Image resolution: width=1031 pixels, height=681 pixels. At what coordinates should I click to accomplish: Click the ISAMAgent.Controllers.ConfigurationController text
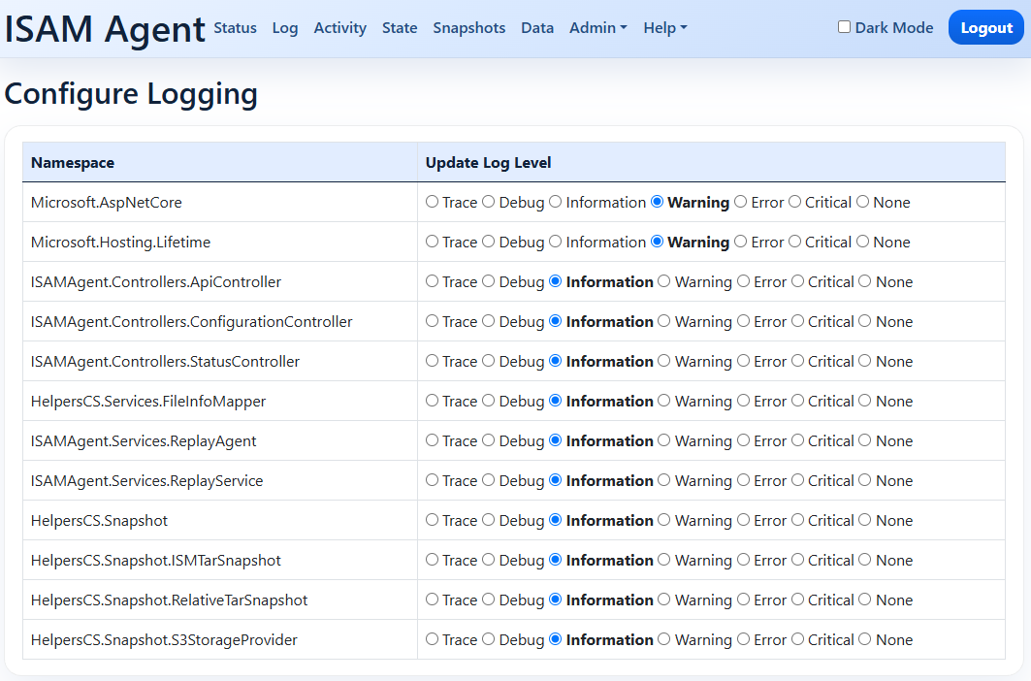click(191, 322)
